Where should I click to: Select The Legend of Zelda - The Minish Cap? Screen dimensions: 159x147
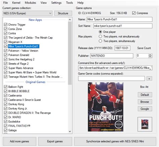[31, 38]
